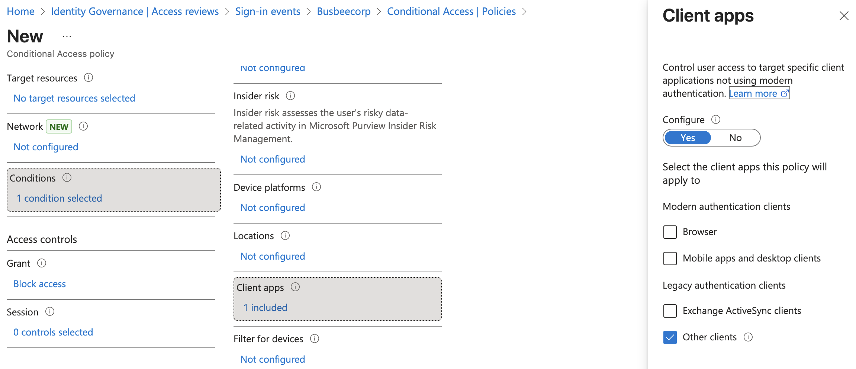Uncheck the Other clients checkbox
This screenshot has width=856, height=369.
click(670, 337)
